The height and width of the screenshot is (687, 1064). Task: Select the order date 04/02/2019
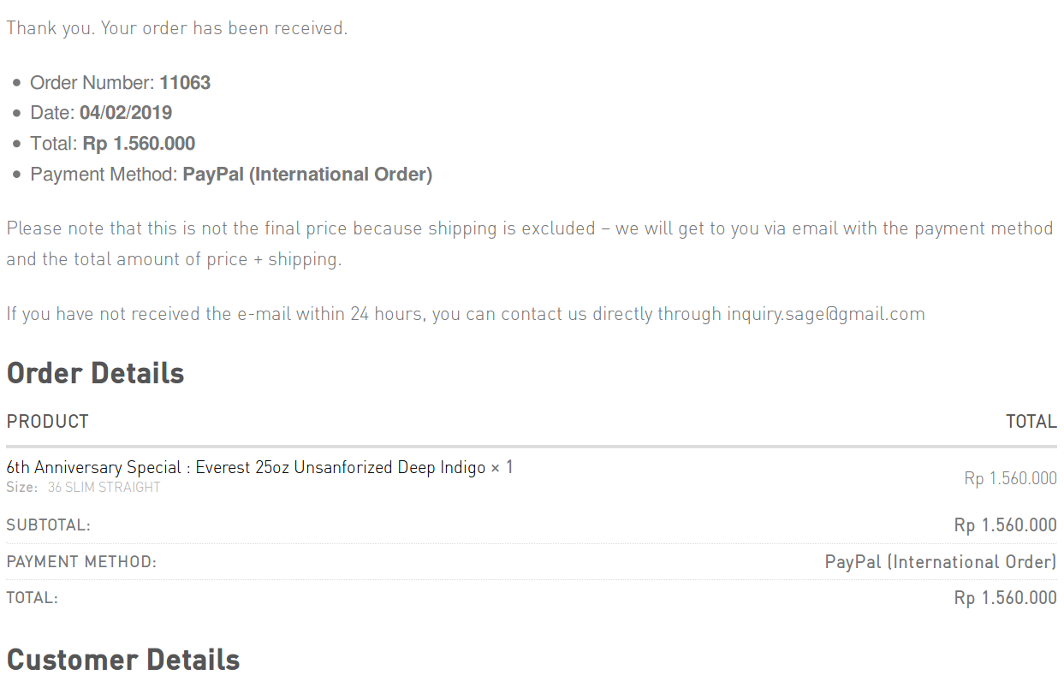(126, 113)
